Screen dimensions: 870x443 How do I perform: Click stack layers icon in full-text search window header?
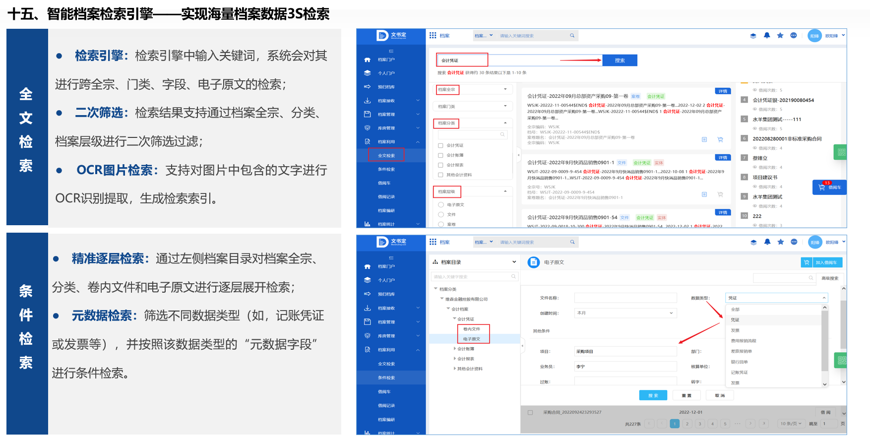(753, 36)
